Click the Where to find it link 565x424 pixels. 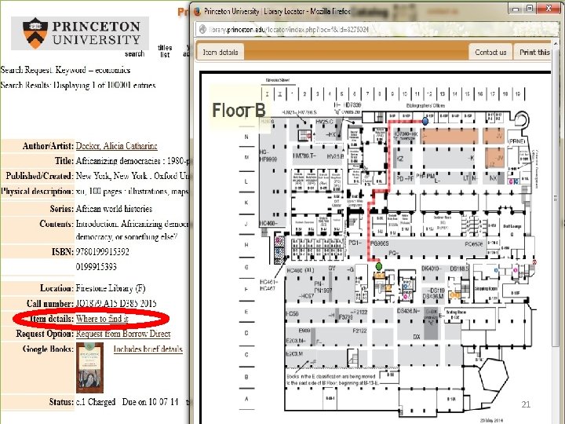(x=102, y=319)
